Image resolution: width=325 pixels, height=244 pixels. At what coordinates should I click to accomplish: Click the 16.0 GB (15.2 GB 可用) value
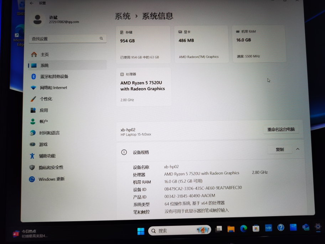pos(183,181)
